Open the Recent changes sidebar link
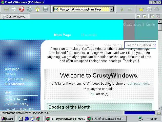Viewport: 162px width, 122px height. coord(16,99)
